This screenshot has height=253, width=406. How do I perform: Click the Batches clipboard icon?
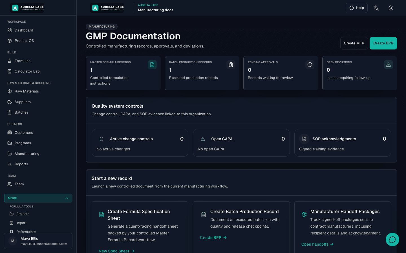[x=10, y=112]
